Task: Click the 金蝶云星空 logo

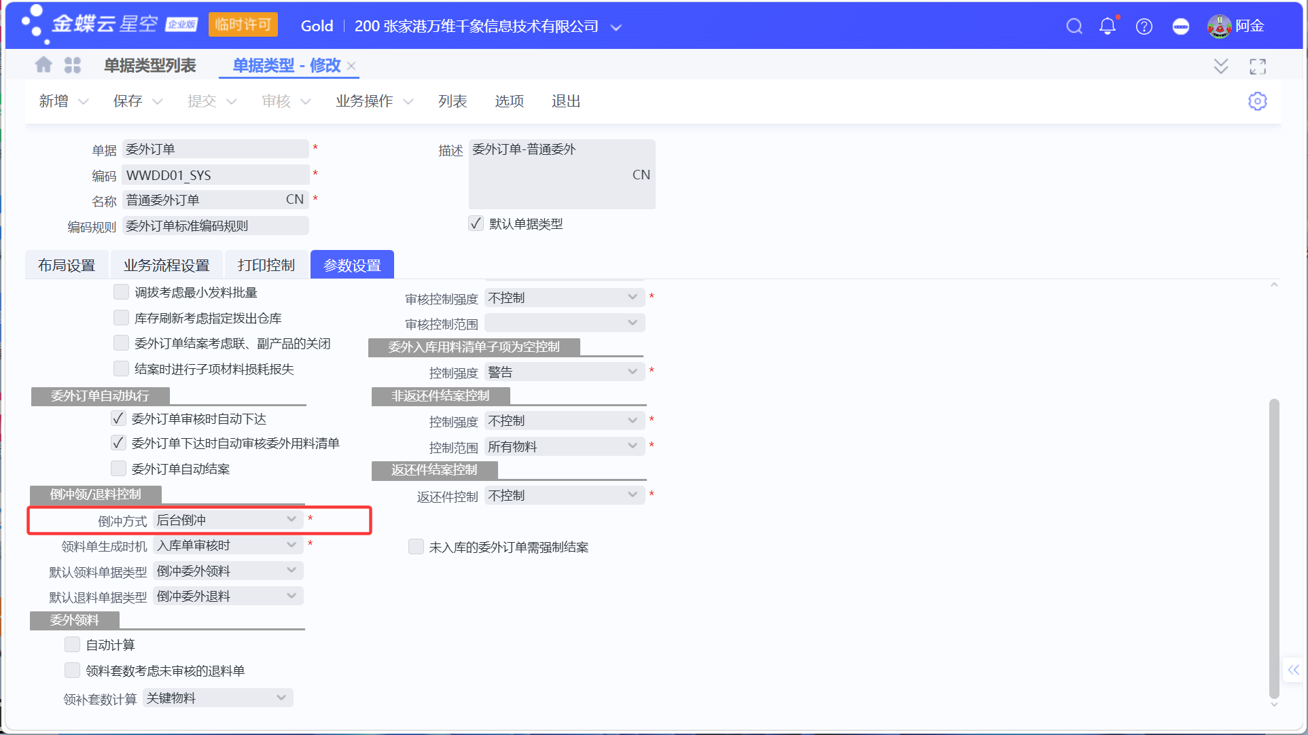Action: coord(109,24)
